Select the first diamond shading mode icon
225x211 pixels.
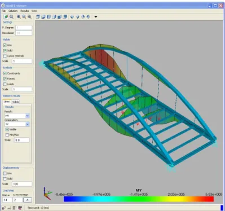(72, 17)
